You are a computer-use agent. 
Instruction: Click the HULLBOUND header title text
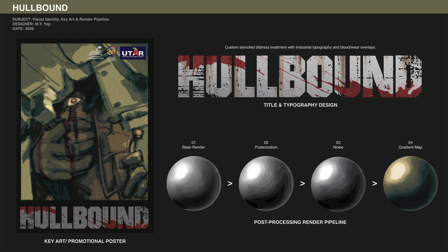pyautogui.click(x=40, y=8)
